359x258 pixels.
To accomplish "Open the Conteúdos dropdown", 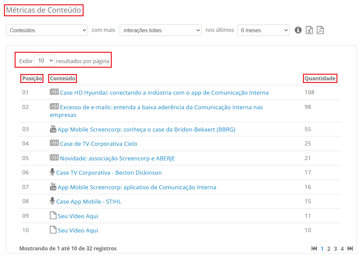I will (47, 30).
